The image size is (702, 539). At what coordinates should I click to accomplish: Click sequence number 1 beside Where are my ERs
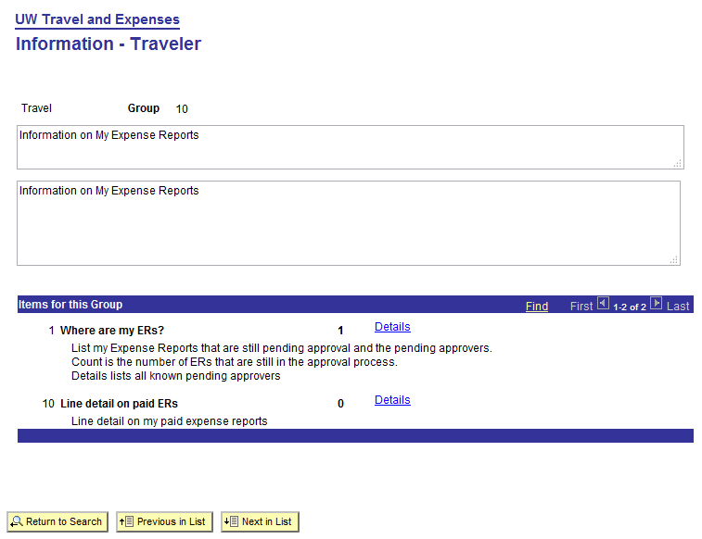[52, 331]
